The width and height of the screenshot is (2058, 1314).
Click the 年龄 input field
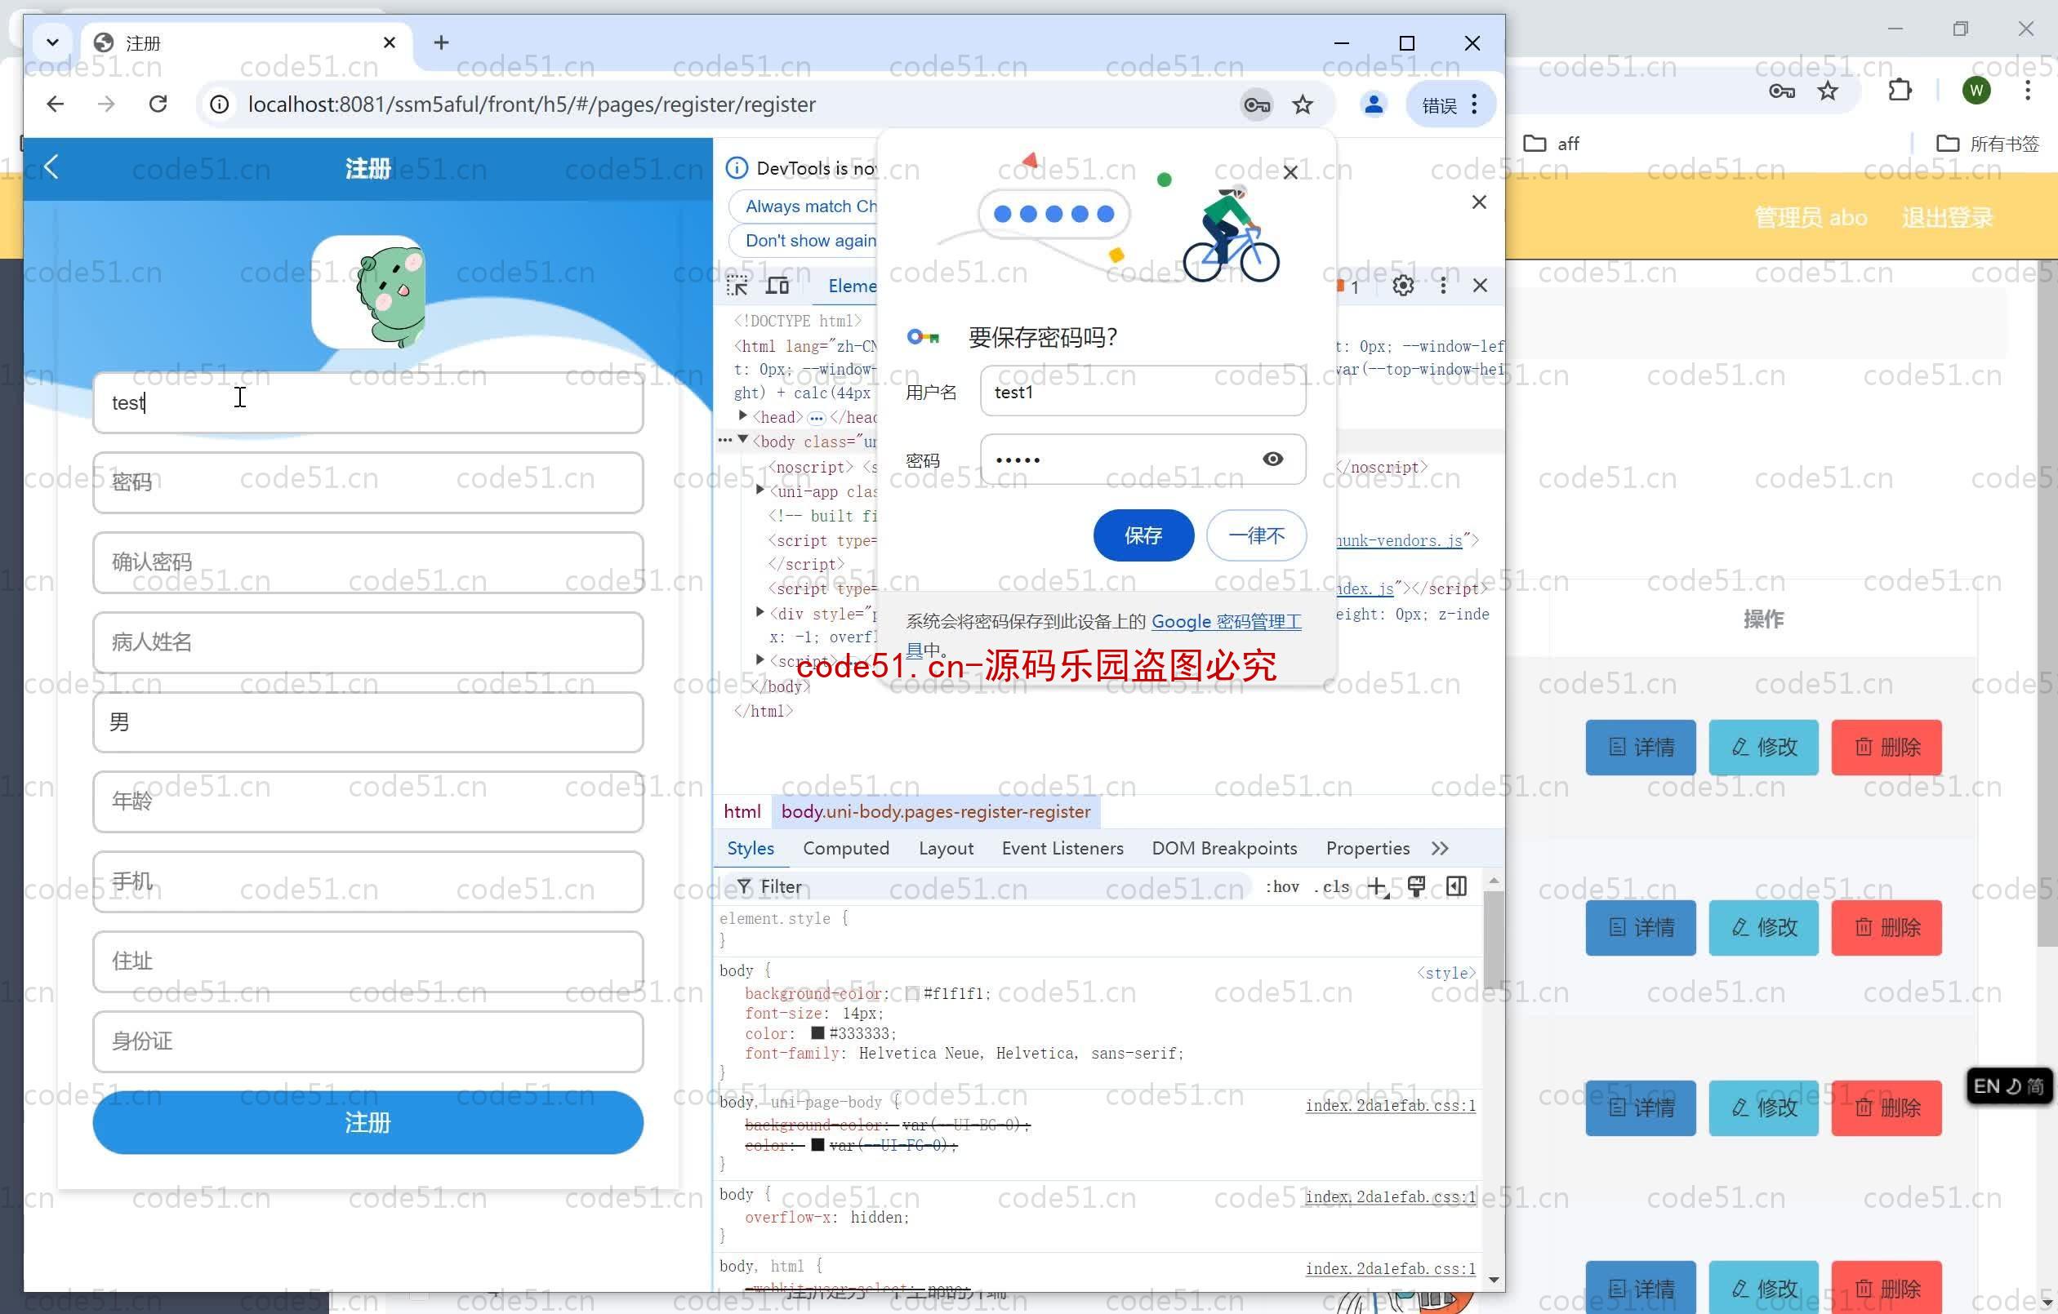[x=367, y=801]
